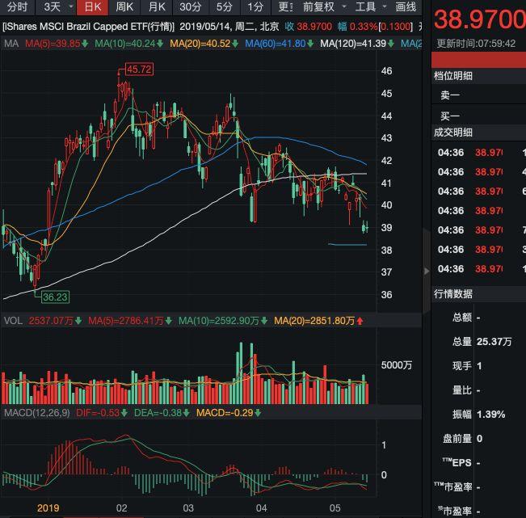Switch to the 分时 intraday view
Image resolution: width=526 pixels, height=518 pixels.
(x=17, y=7)
